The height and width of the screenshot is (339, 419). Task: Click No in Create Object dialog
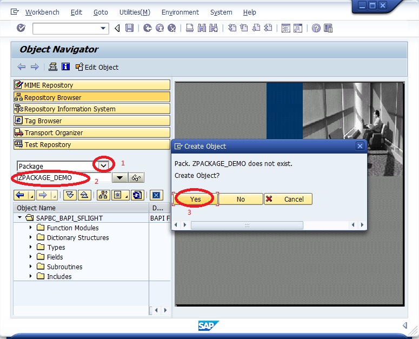click(241, 199)
